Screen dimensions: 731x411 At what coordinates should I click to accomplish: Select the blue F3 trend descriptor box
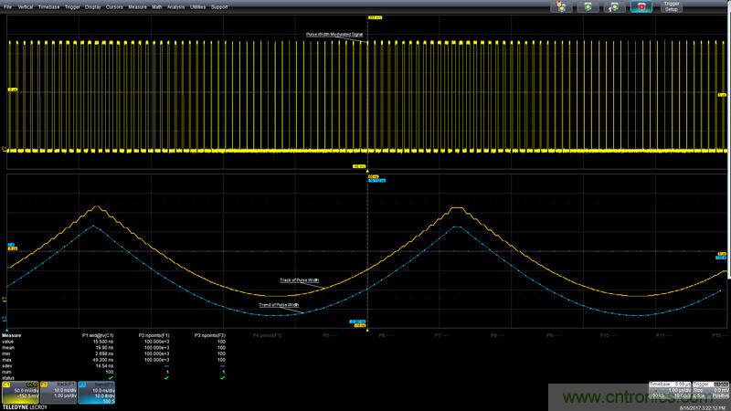(x=97, y=391)
